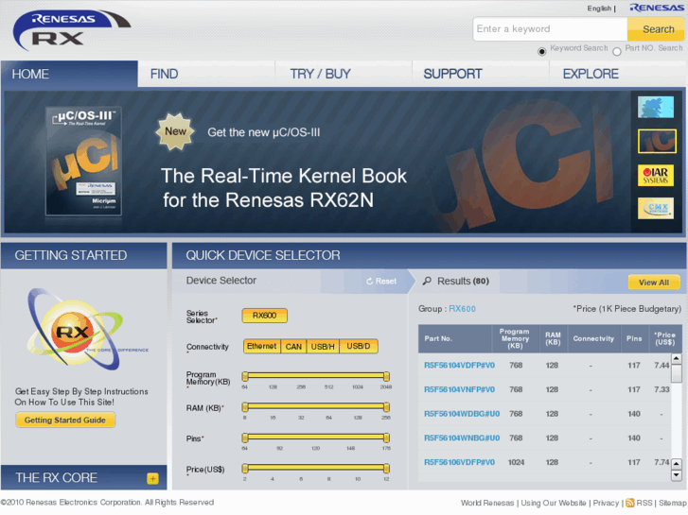
Task: Click the RAM slider right handle
Action: pos(386,407)
